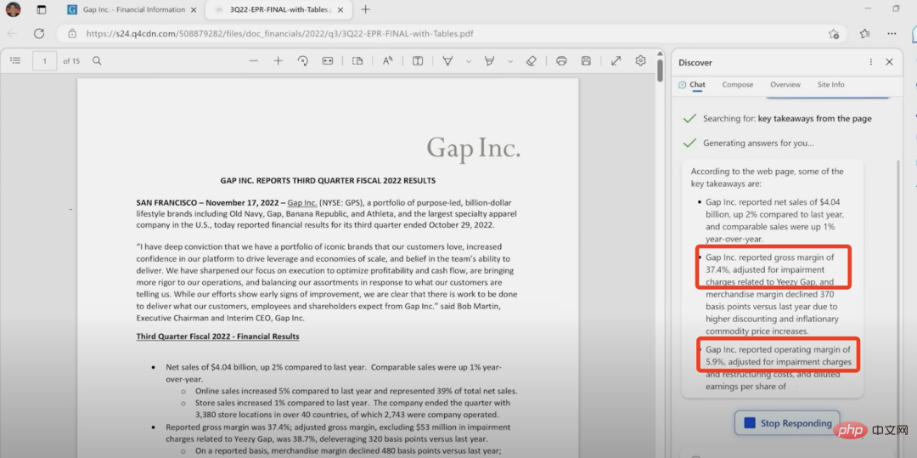Print the PDF document

pyautogui.click(x=561, y=61)
